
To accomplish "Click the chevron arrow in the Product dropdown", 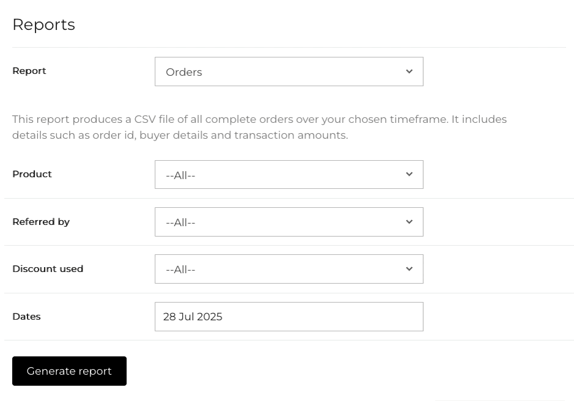I will pyautogui.click(x=409, y=174).
